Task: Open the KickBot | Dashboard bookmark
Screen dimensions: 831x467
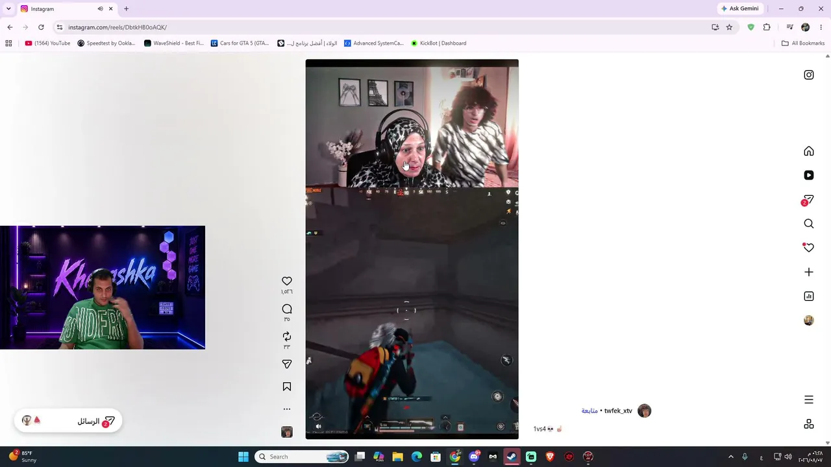Action: pos(438,43)
